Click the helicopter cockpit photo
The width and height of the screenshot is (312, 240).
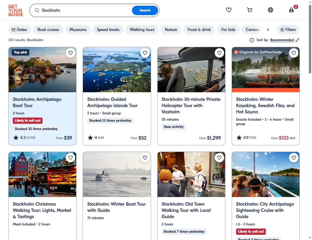191,70
